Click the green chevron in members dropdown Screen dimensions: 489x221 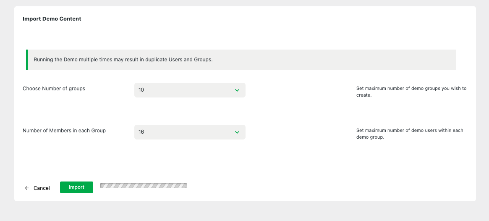[237, 132]
